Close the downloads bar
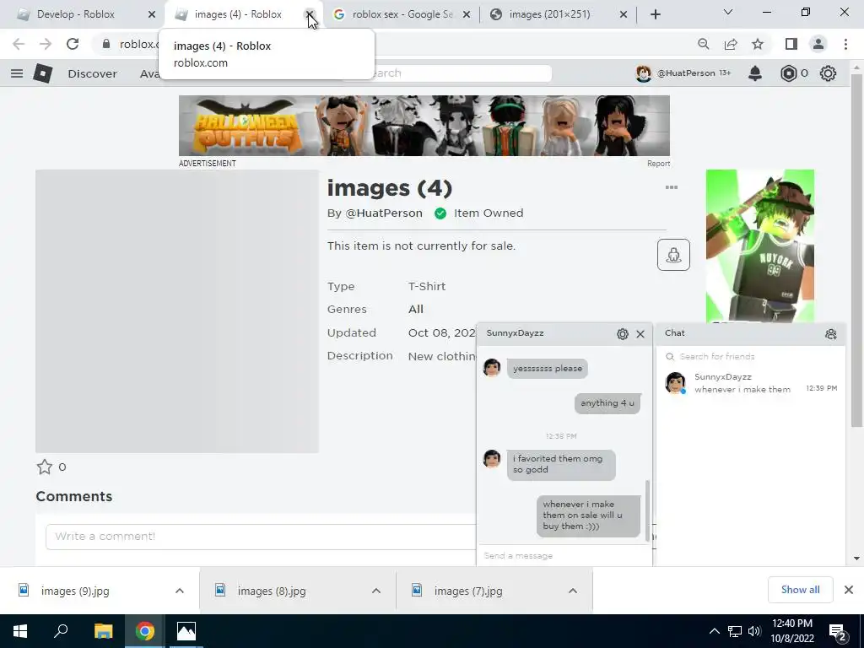 click(849, 590)
